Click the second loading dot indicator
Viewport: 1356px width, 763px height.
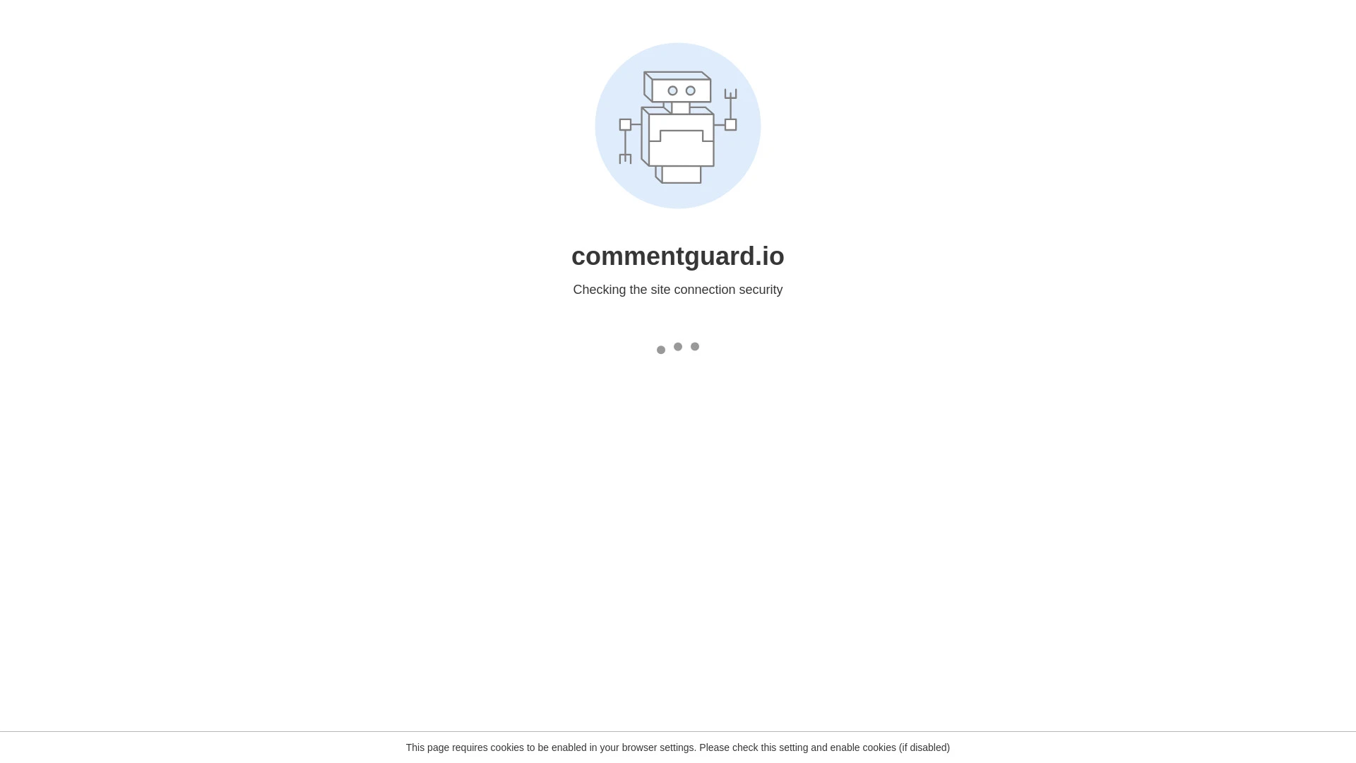[x=678, y=347]
